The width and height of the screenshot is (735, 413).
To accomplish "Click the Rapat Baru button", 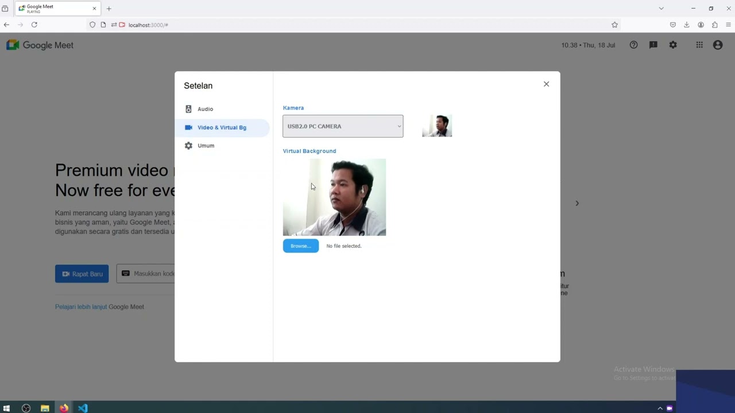I will 82,274.
